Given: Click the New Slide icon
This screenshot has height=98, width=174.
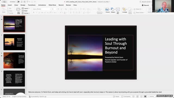Looking at the screenshot, I should point(18,10).
